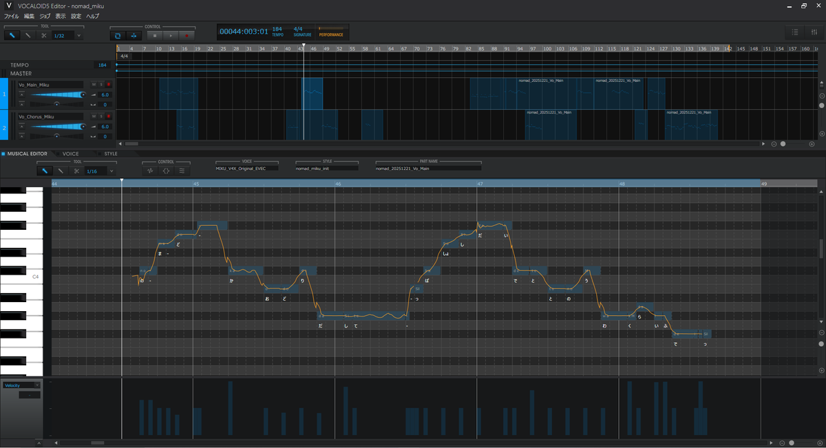This screenshot has height=448, width=826.
Task: Select the musical editor line tool
Action: pos(61,171)
